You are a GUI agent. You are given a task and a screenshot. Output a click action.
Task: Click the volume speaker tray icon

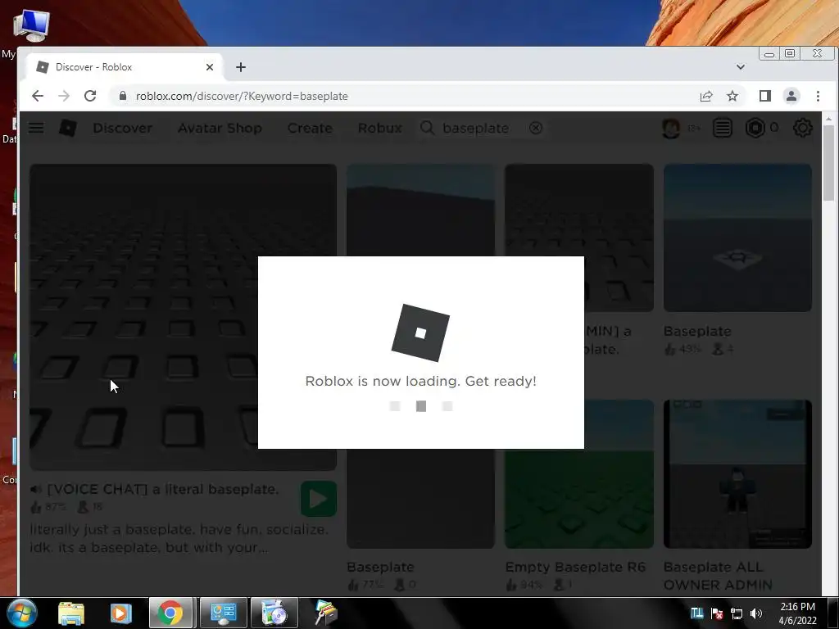point(756,613)
